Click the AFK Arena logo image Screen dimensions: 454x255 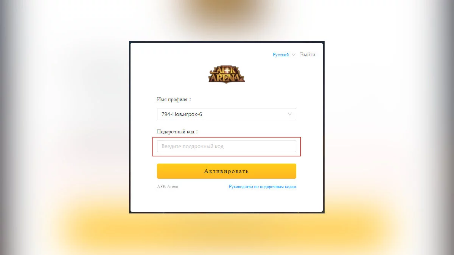click(x=227, y=74)
